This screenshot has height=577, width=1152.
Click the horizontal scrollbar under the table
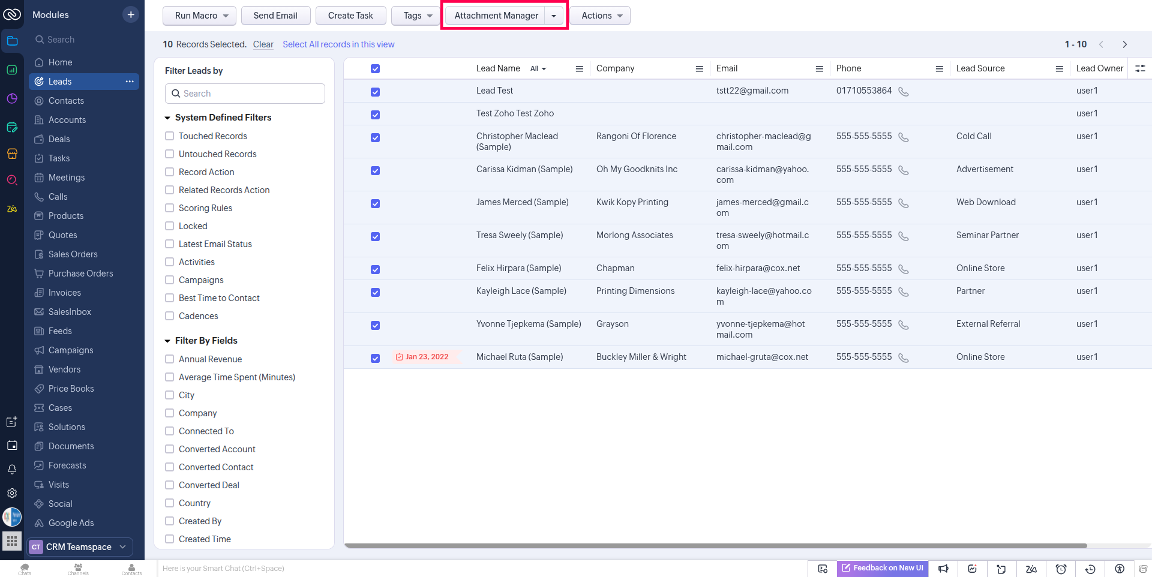click(x=715, y=546)
